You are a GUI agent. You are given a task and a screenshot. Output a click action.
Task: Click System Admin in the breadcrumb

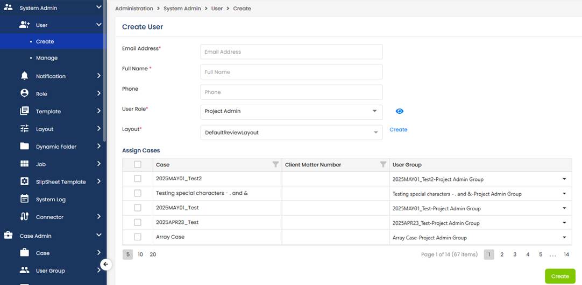pyautogui.click(x=182, y=8)
